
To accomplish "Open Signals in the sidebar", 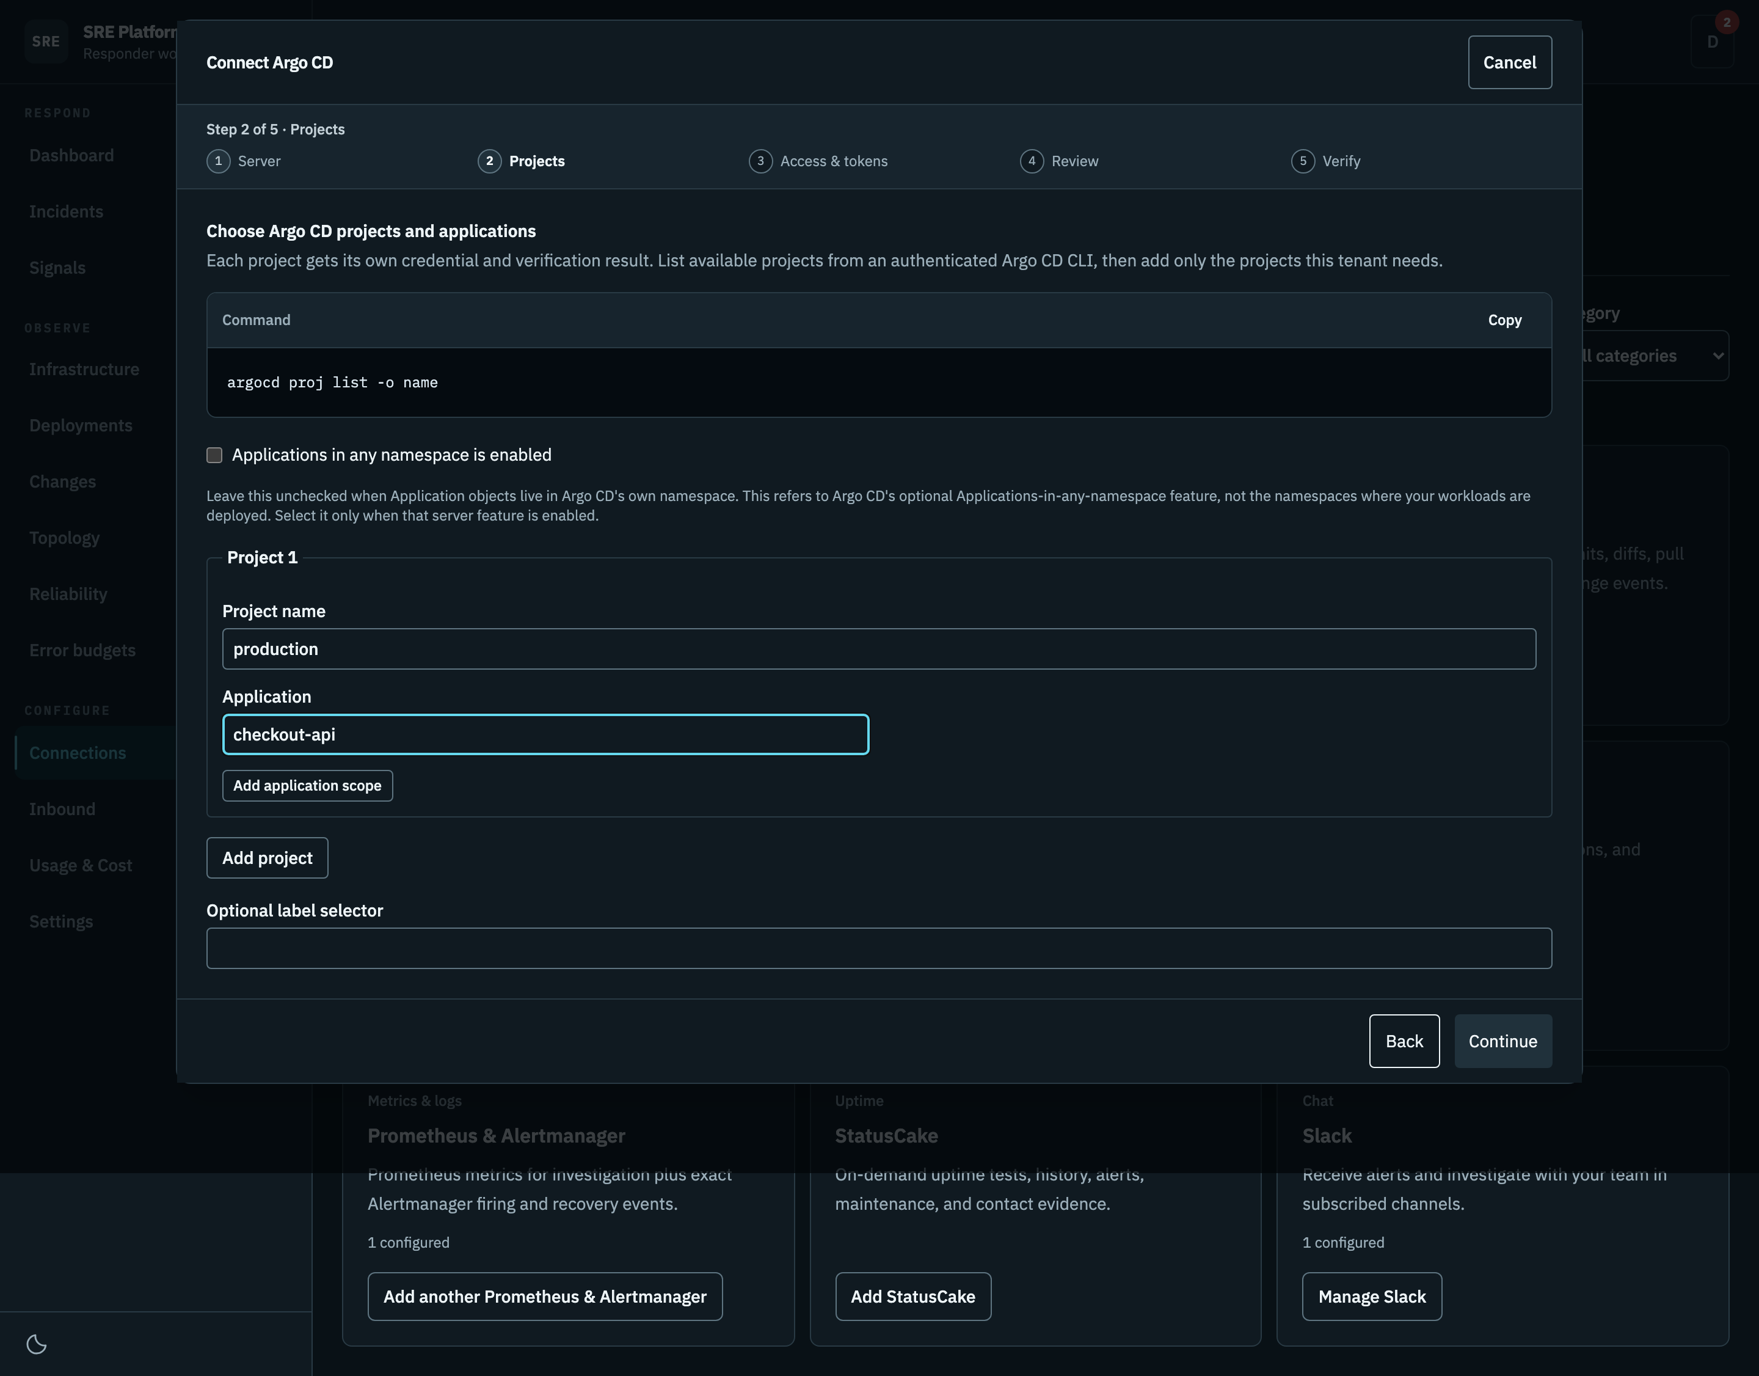I will point(57,268).
